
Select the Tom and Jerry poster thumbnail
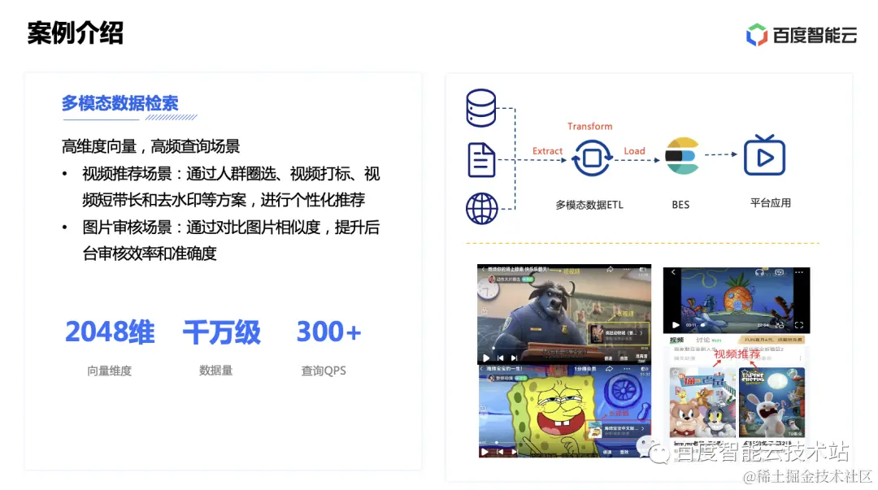(x=702, y=402)
